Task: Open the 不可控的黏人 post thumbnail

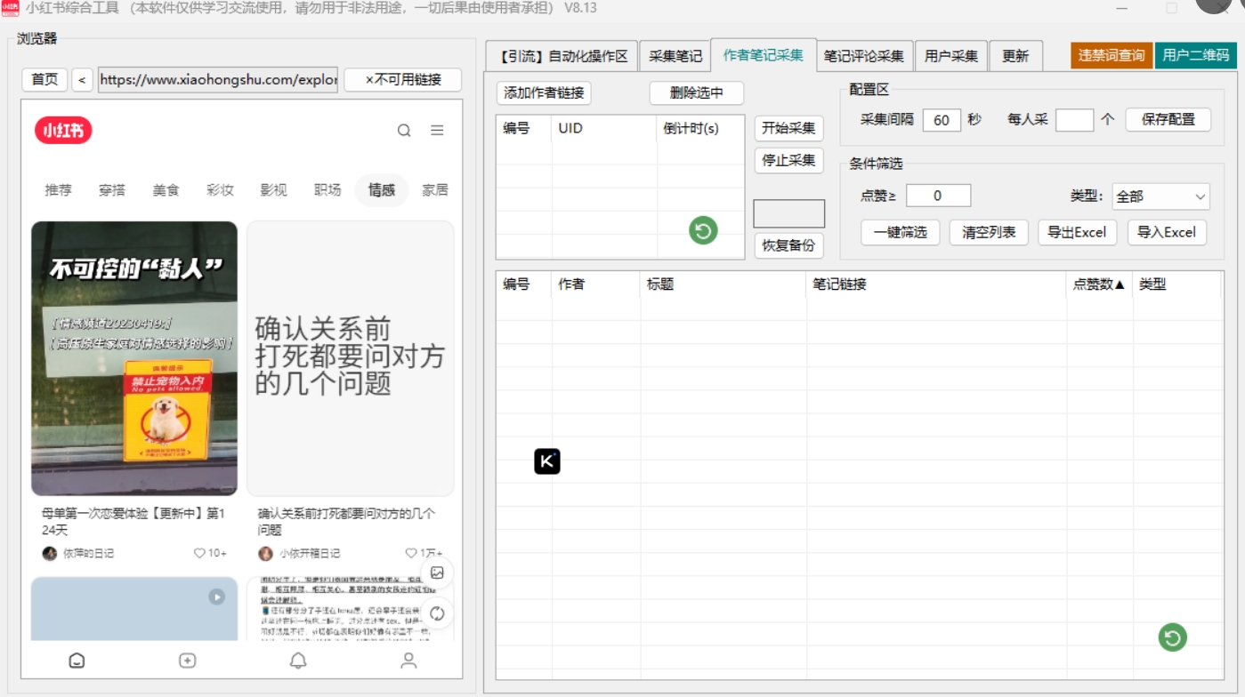Action: pos(134,358)
